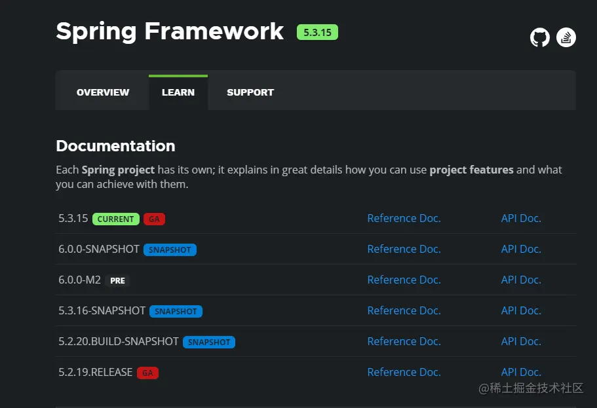Click the SNAPSHOT badge for 6.0.0-SNAPSHOT

pyautogui.click(x=170, y=250)
